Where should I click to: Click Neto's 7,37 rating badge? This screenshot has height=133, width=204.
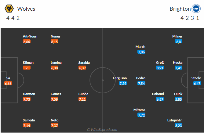(55, 125)
